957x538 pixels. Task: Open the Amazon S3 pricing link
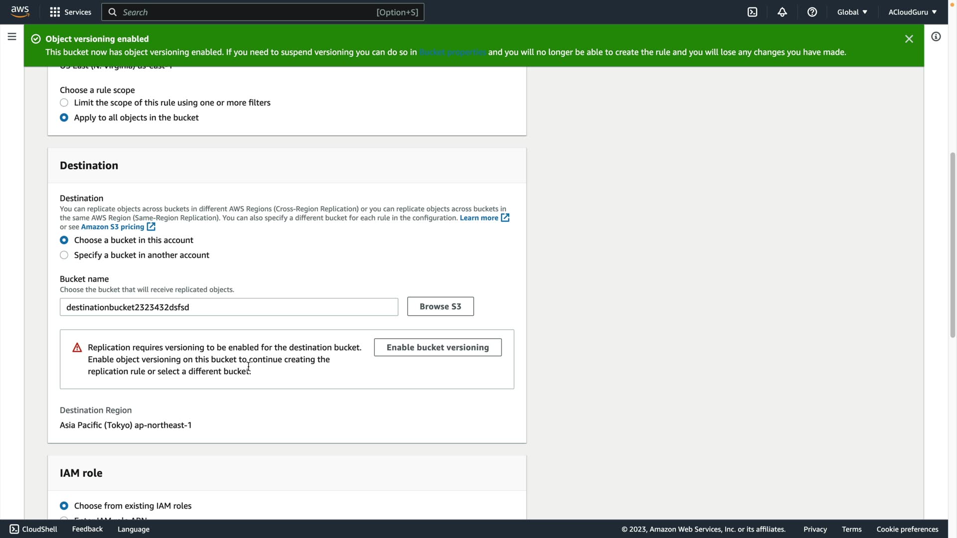click(113, 227)
